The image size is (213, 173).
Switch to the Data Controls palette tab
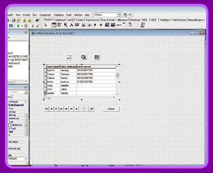108,20
